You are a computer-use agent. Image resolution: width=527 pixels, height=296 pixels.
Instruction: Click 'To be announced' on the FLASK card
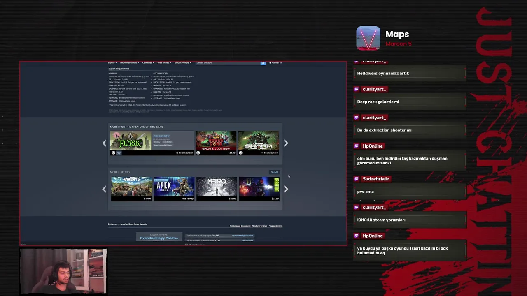(184, 153)
